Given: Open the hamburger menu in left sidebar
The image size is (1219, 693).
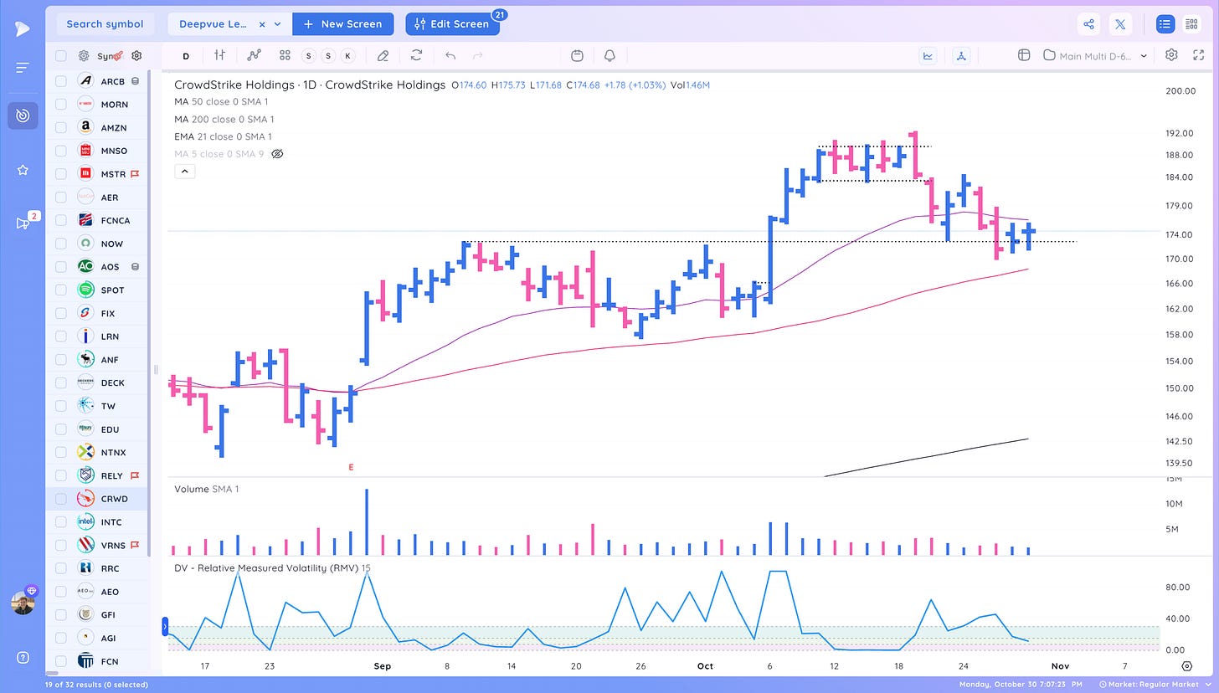Looking at the screenshot, I should pyautogui.click(x=23, y=67).
